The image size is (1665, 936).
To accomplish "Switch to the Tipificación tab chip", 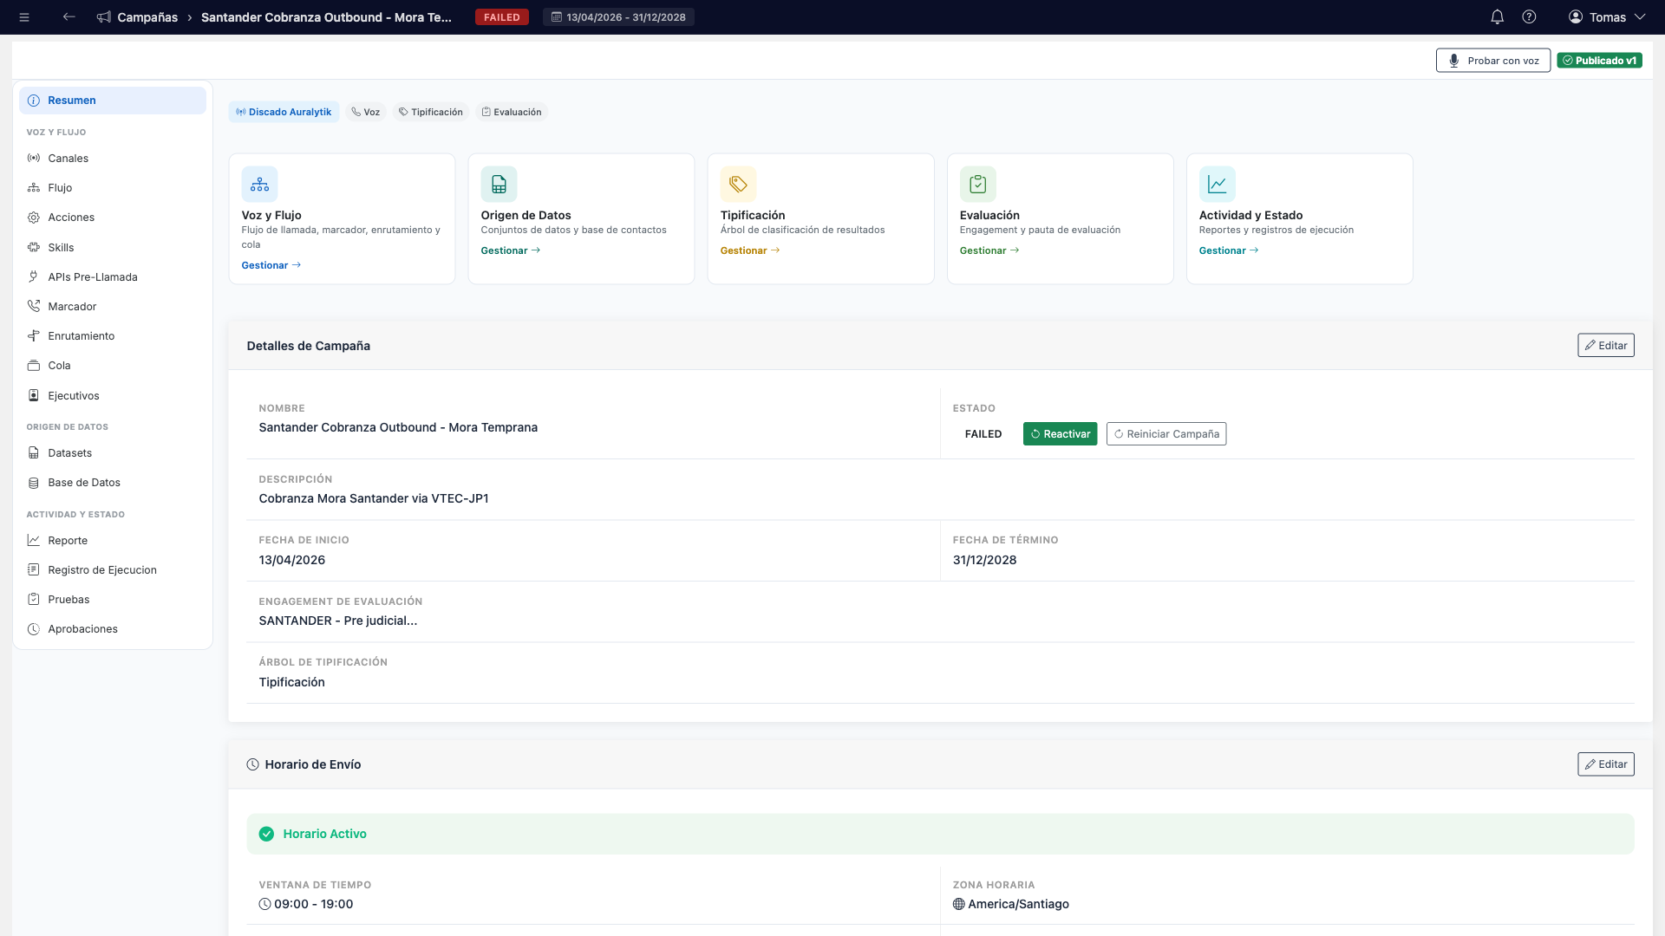I will (430, 112).
